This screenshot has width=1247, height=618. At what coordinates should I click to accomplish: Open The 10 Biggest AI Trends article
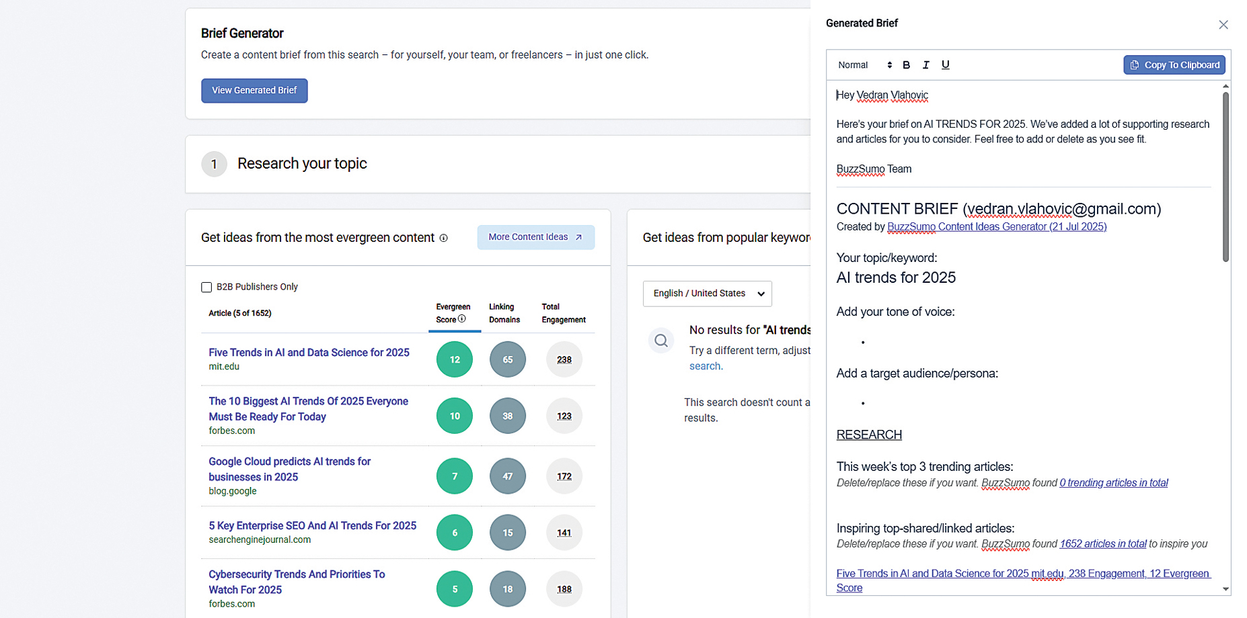click(308, 409)
